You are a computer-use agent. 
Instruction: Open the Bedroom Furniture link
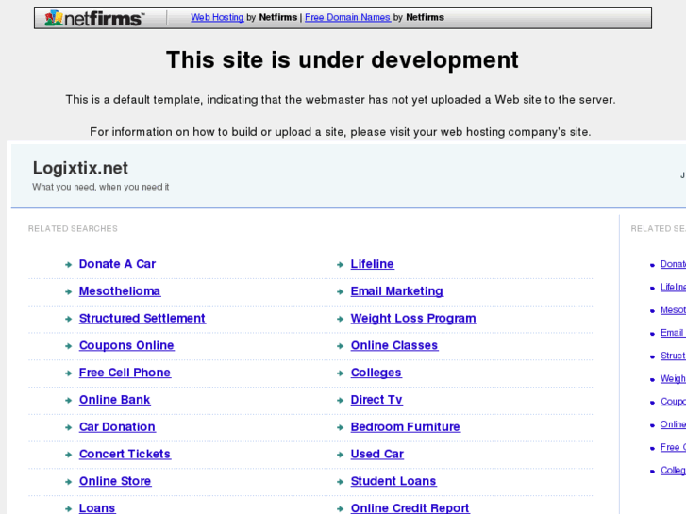coord(406,426)
